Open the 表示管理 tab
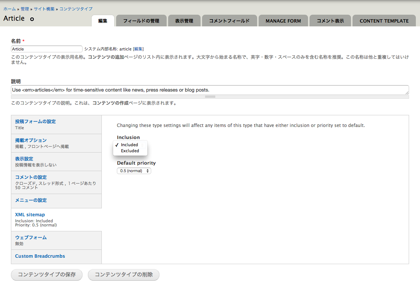This screenshot has width=420, height=289. 184,21
